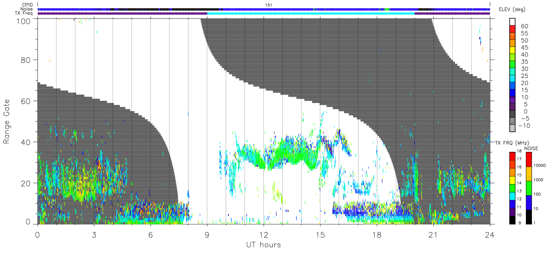Click the 'UT hours' axis title

pyautogui.click(x=263, y=245)
